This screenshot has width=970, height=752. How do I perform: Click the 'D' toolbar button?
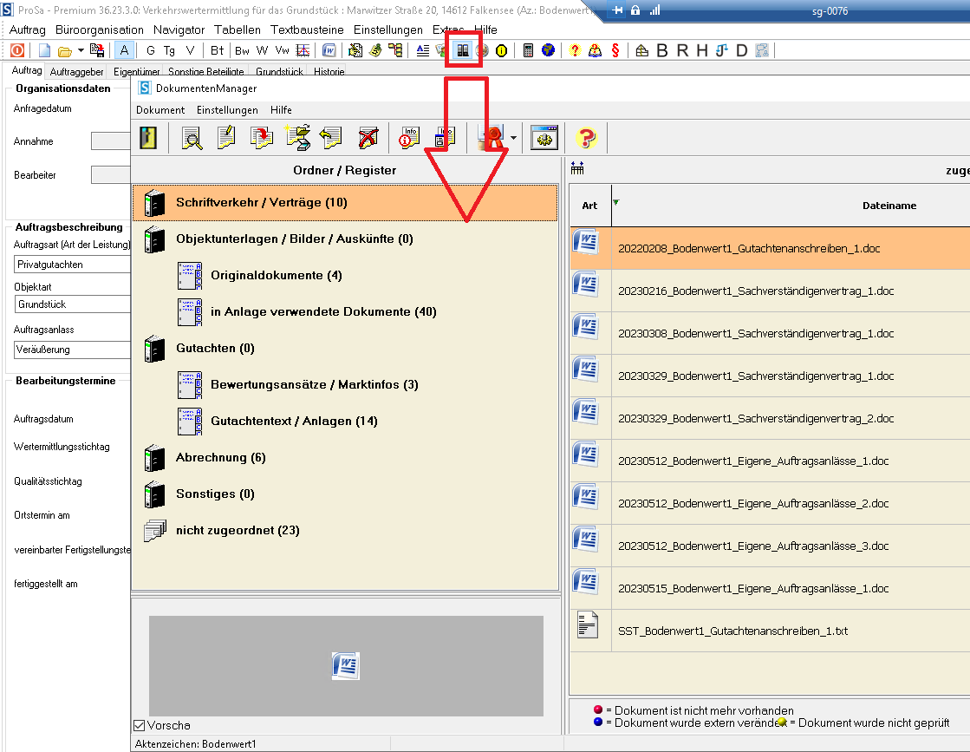click(x=742, y=50)
